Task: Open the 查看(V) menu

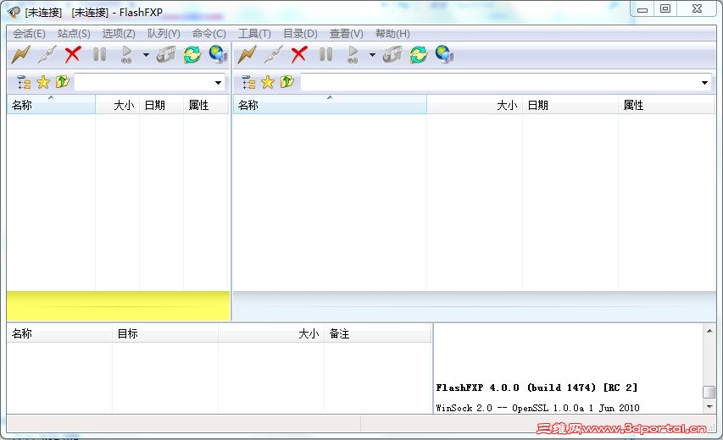Action: [x=347, y=34]
